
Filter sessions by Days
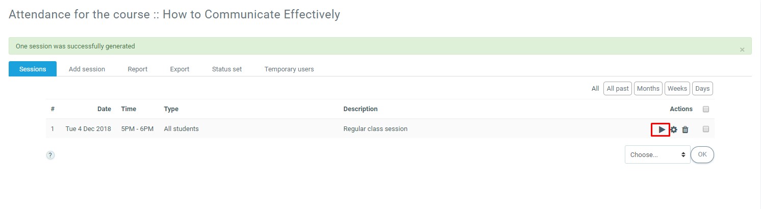[702, 89]
